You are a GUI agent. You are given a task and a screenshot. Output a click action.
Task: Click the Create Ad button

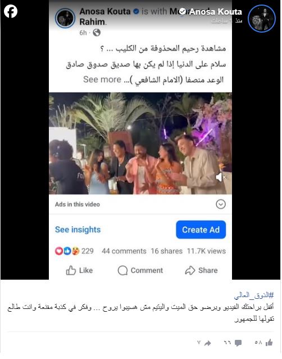tap(201, 230)
